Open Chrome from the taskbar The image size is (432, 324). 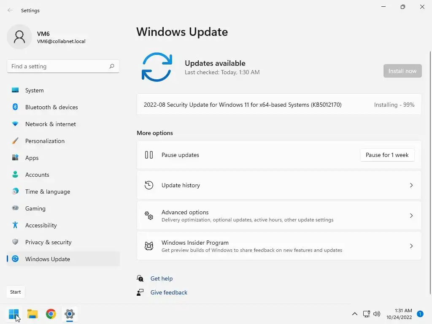(x=51, y=314)
